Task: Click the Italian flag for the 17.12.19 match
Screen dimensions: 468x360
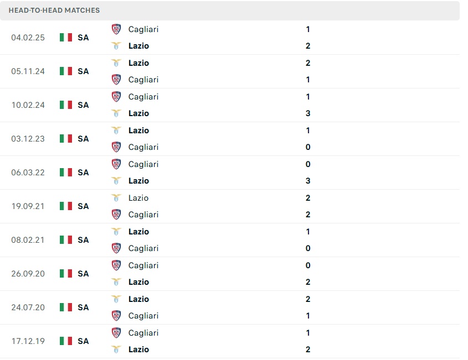Action: pos(65,341)
